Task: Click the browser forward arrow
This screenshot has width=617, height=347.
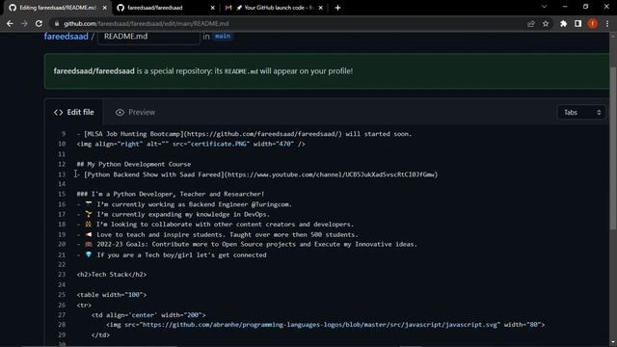Action: pos(24,23)
